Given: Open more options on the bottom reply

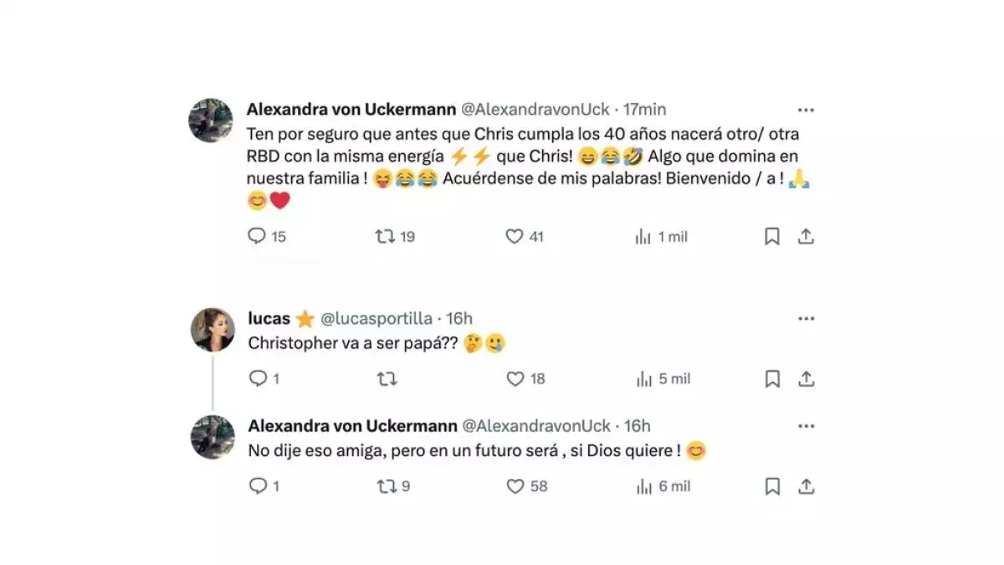Looking at the screenshot, I should [x=807, y=425].
